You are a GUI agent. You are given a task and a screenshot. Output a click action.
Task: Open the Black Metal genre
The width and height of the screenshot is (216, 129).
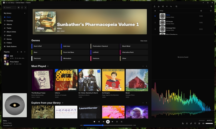click(134, 46)
